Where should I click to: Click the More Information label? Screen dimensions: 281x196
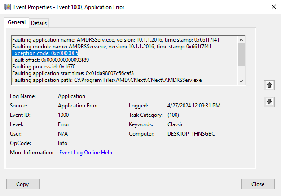32,153
